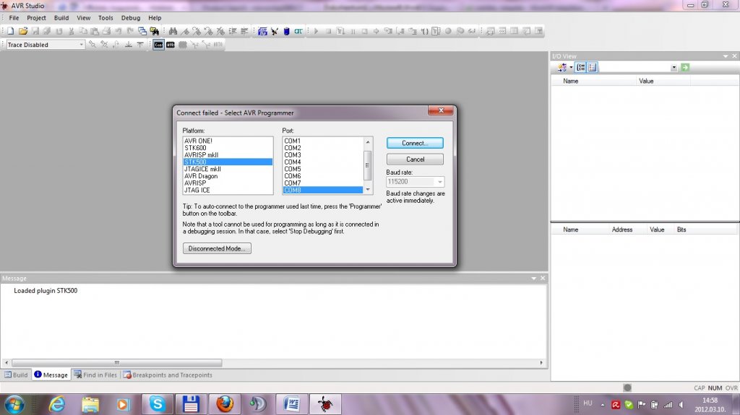Open the Debug menu
Screen dimensions: 740x415
(x=131, y=18)
